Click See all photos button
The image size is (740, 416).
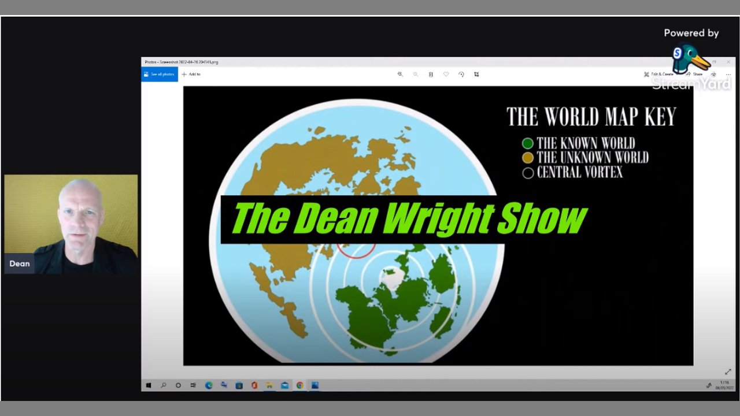click(x=160, y=75)
